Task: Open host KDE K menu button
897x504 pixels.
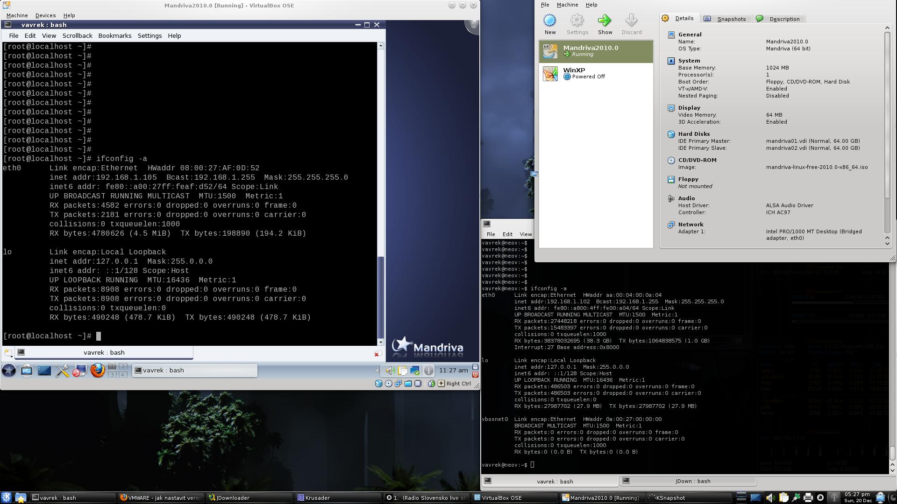Action: [7, 497]
